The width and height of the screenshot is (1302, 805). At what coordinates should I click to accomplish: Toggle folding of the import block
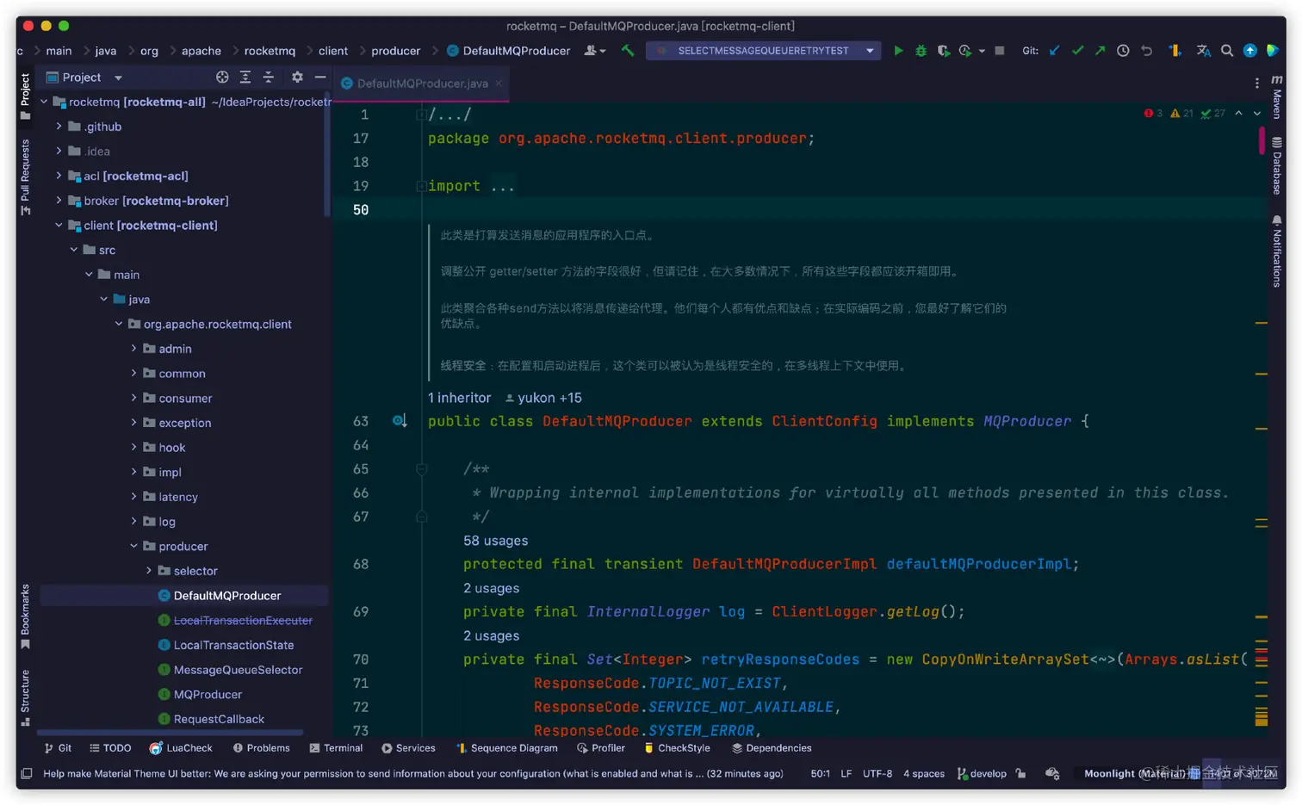click(x=421, y=186)
